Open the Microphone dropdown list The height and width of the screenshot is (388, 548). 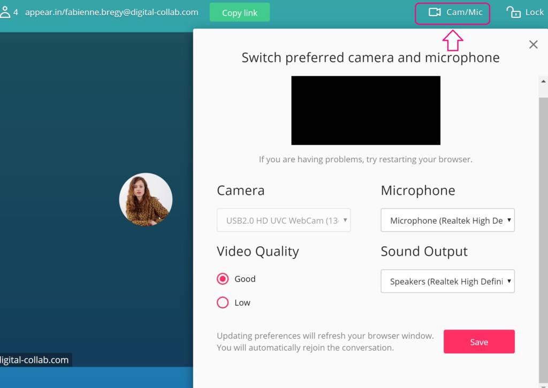447,220
